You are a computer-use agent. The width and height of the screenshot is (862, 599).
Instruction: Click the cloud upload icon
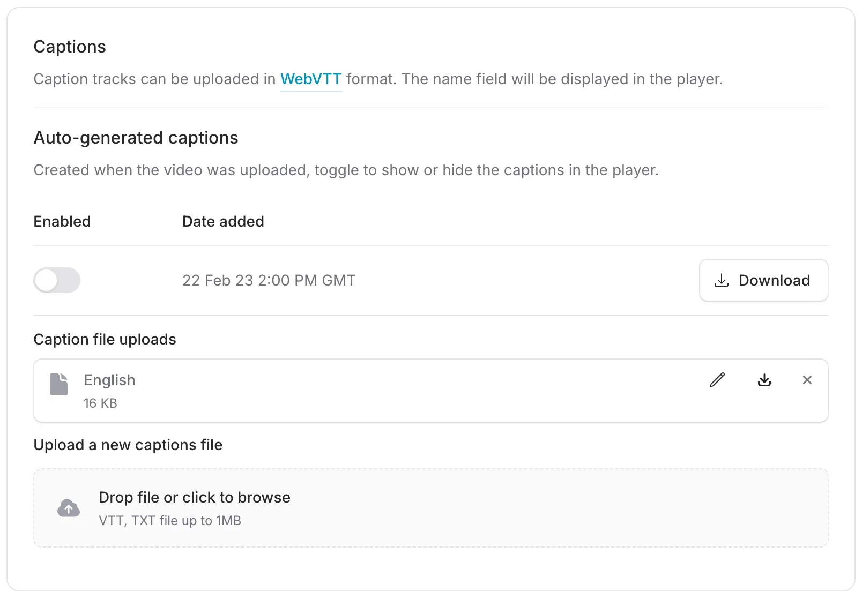point(69,508)
